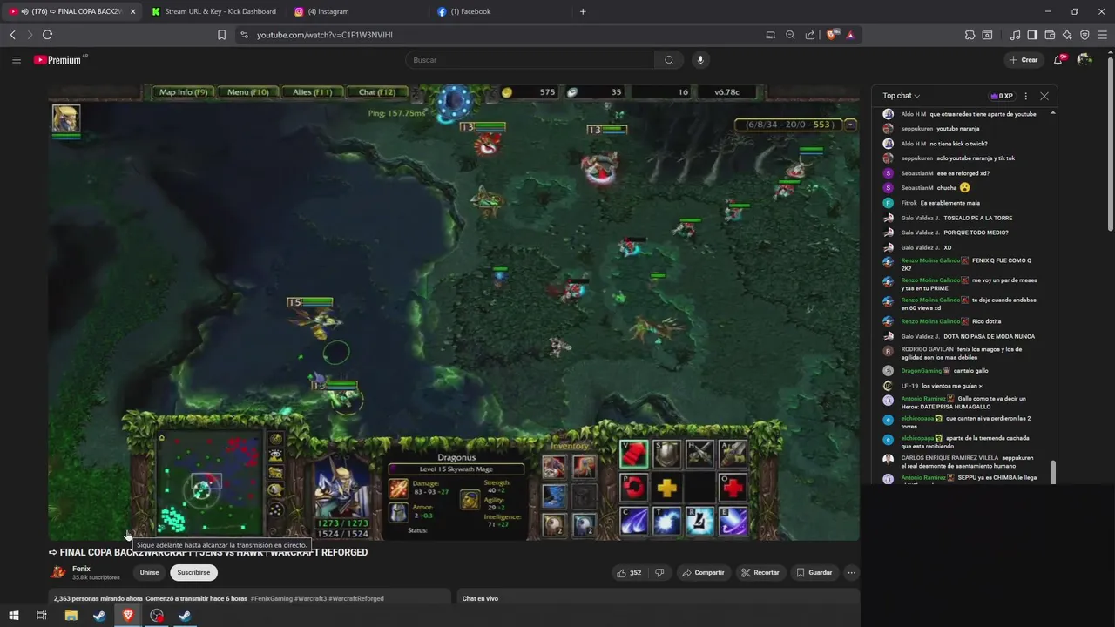Switch to the Kick Dashboard tab
This screenshot has height=627, width=1115.
point(213,11)
